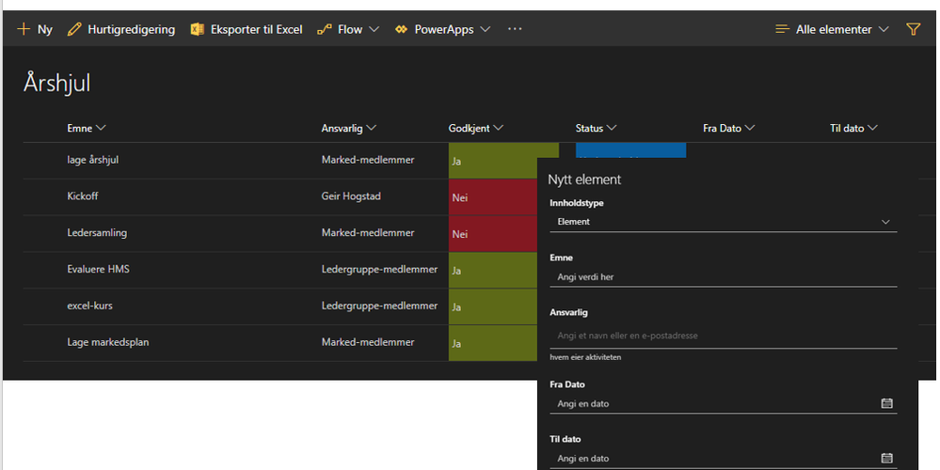Screen dimensions: 940x470
Task: Open the Til dato calendar picker icon
Action: 887,458
